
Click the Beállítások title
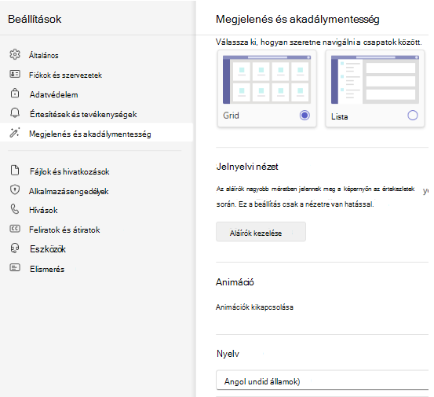(x=35, y=19)
